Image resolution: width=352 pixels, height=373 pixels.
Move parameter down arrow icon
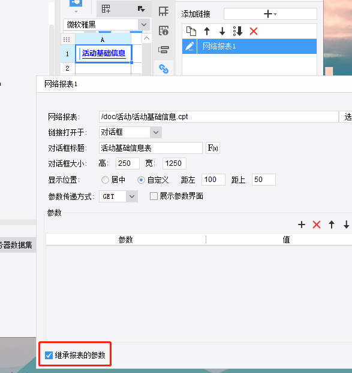pos(346,225)
